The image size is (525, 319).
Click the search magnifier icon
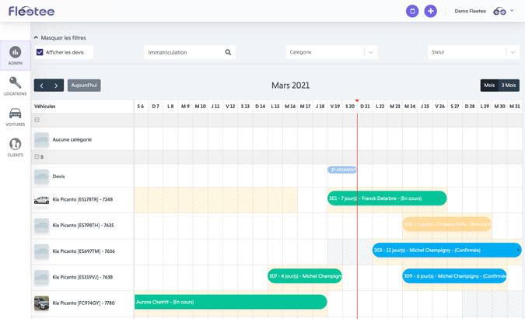228,52
